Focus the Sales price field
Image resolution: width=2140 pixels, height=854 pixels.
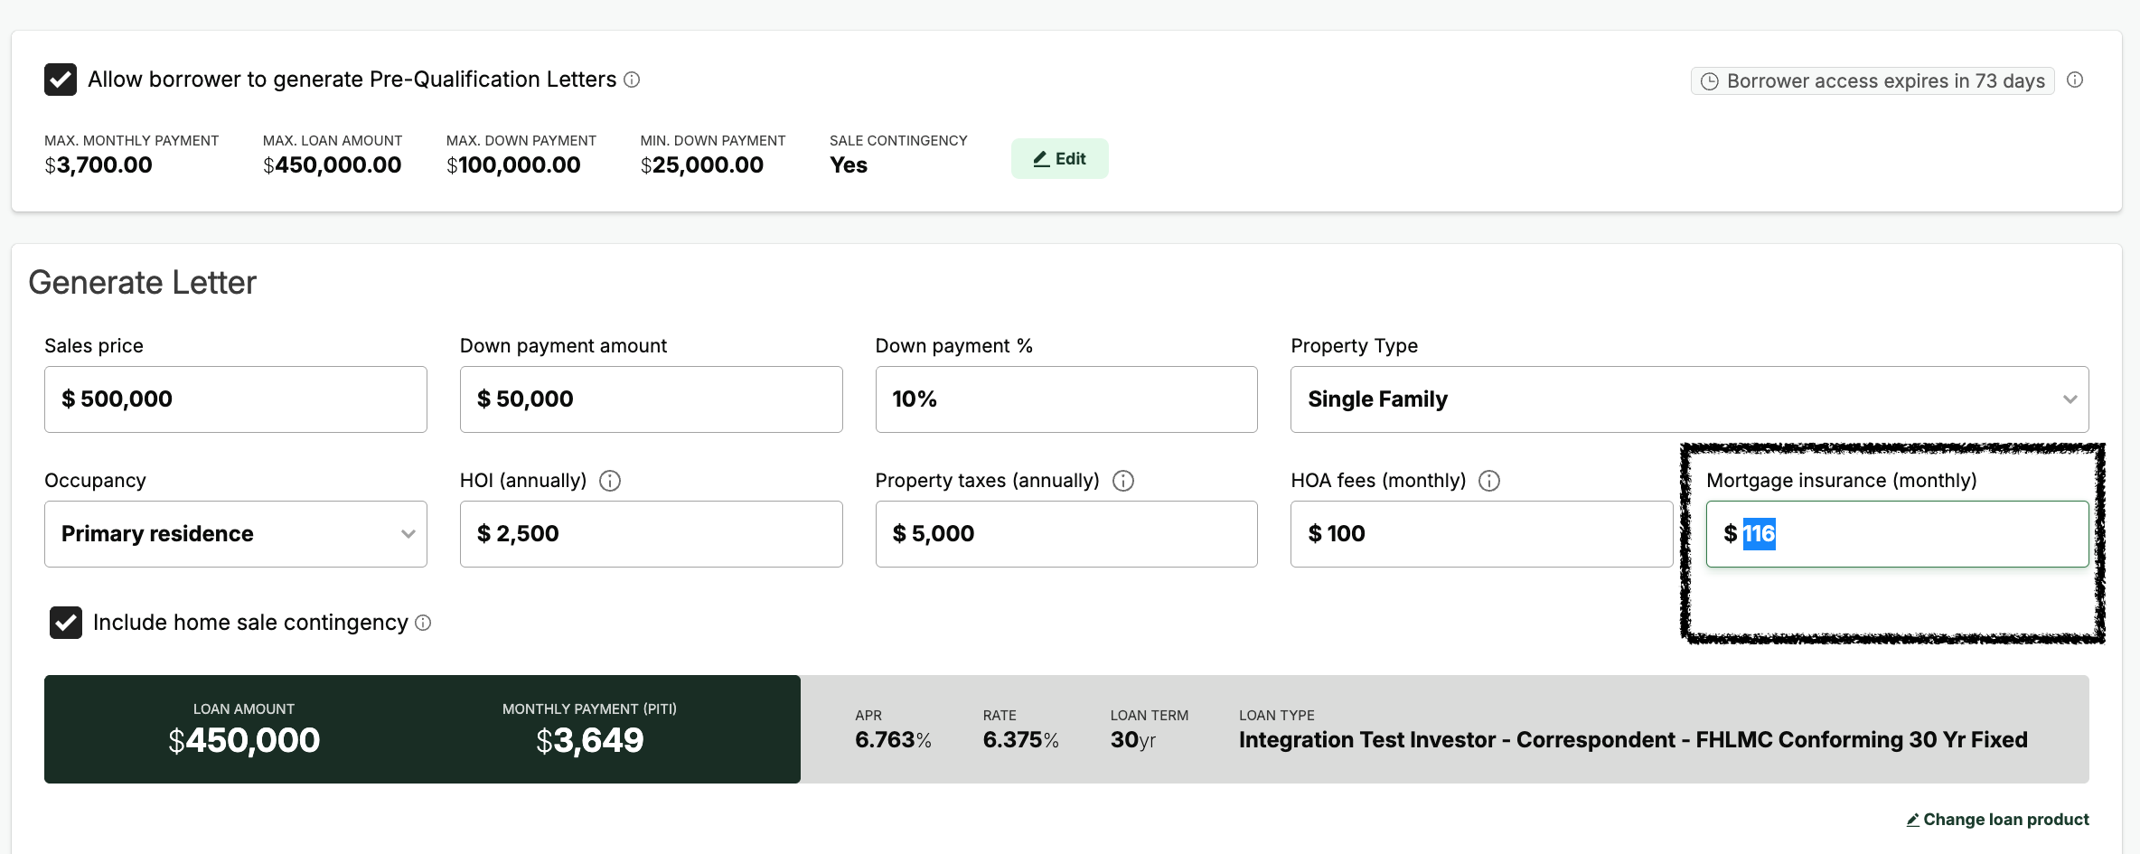click(235, 399)
